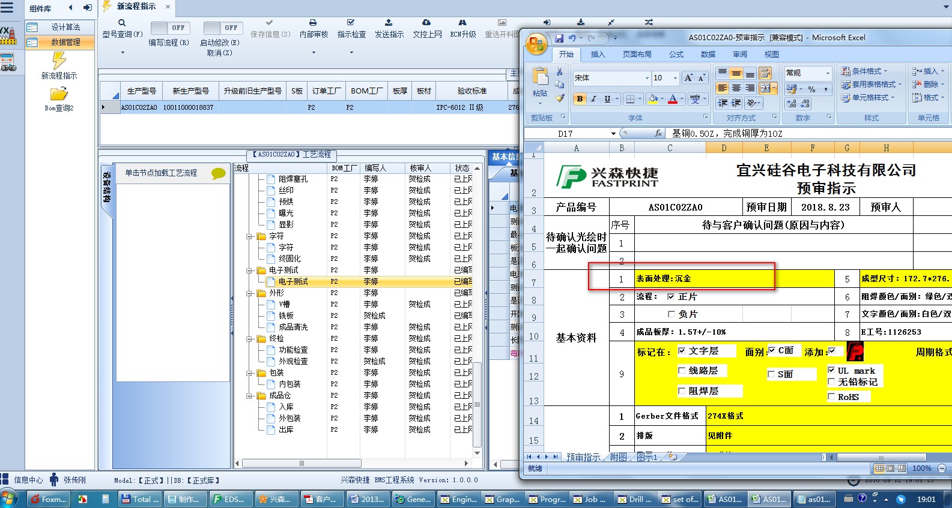Increase font size with the large A icon

[x=688, y=78]
